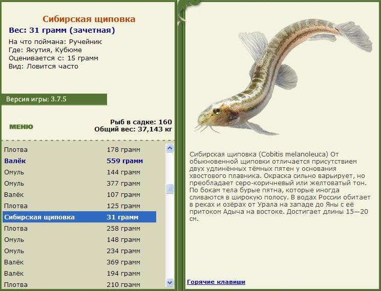This screenshot has width=381, height=291.
Task: Select the Валёк 107 грамм row
Action: click(x=79, y=195)
